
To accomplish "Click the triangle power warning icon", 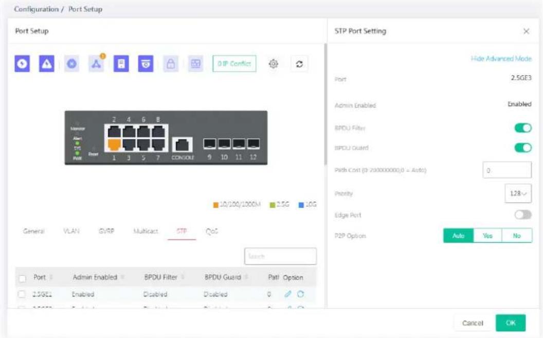I will 46,64.
